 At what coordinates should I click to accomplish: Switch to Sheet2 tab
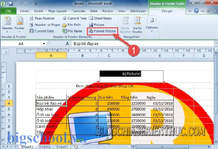click(45, 147)
